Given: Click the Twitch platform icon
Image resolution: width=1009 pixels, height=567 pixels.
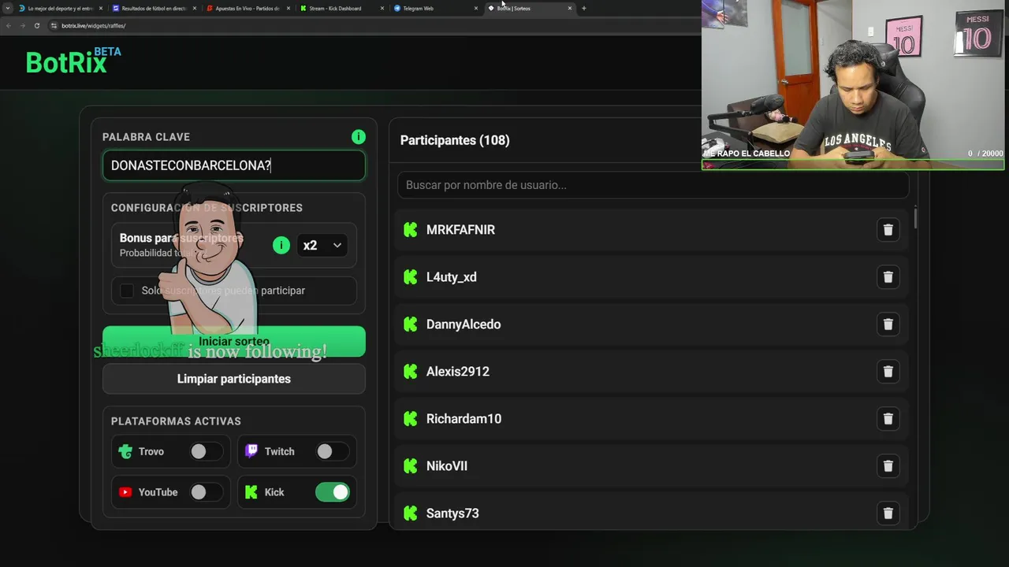Looking at the screenshot, I should coord(251,451).
